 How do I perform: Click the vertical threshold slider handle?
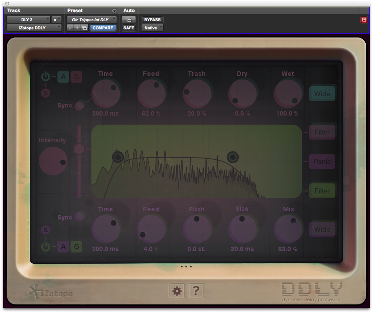click(x=79, y=149)
